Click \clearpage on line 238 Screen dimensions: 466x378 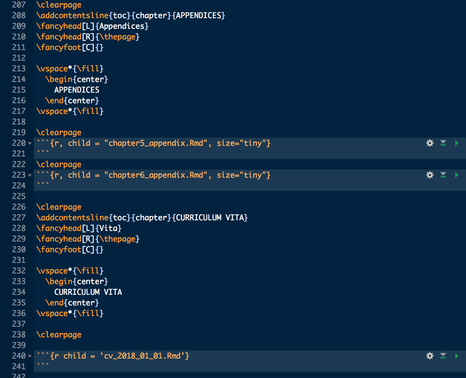[59, 335]
